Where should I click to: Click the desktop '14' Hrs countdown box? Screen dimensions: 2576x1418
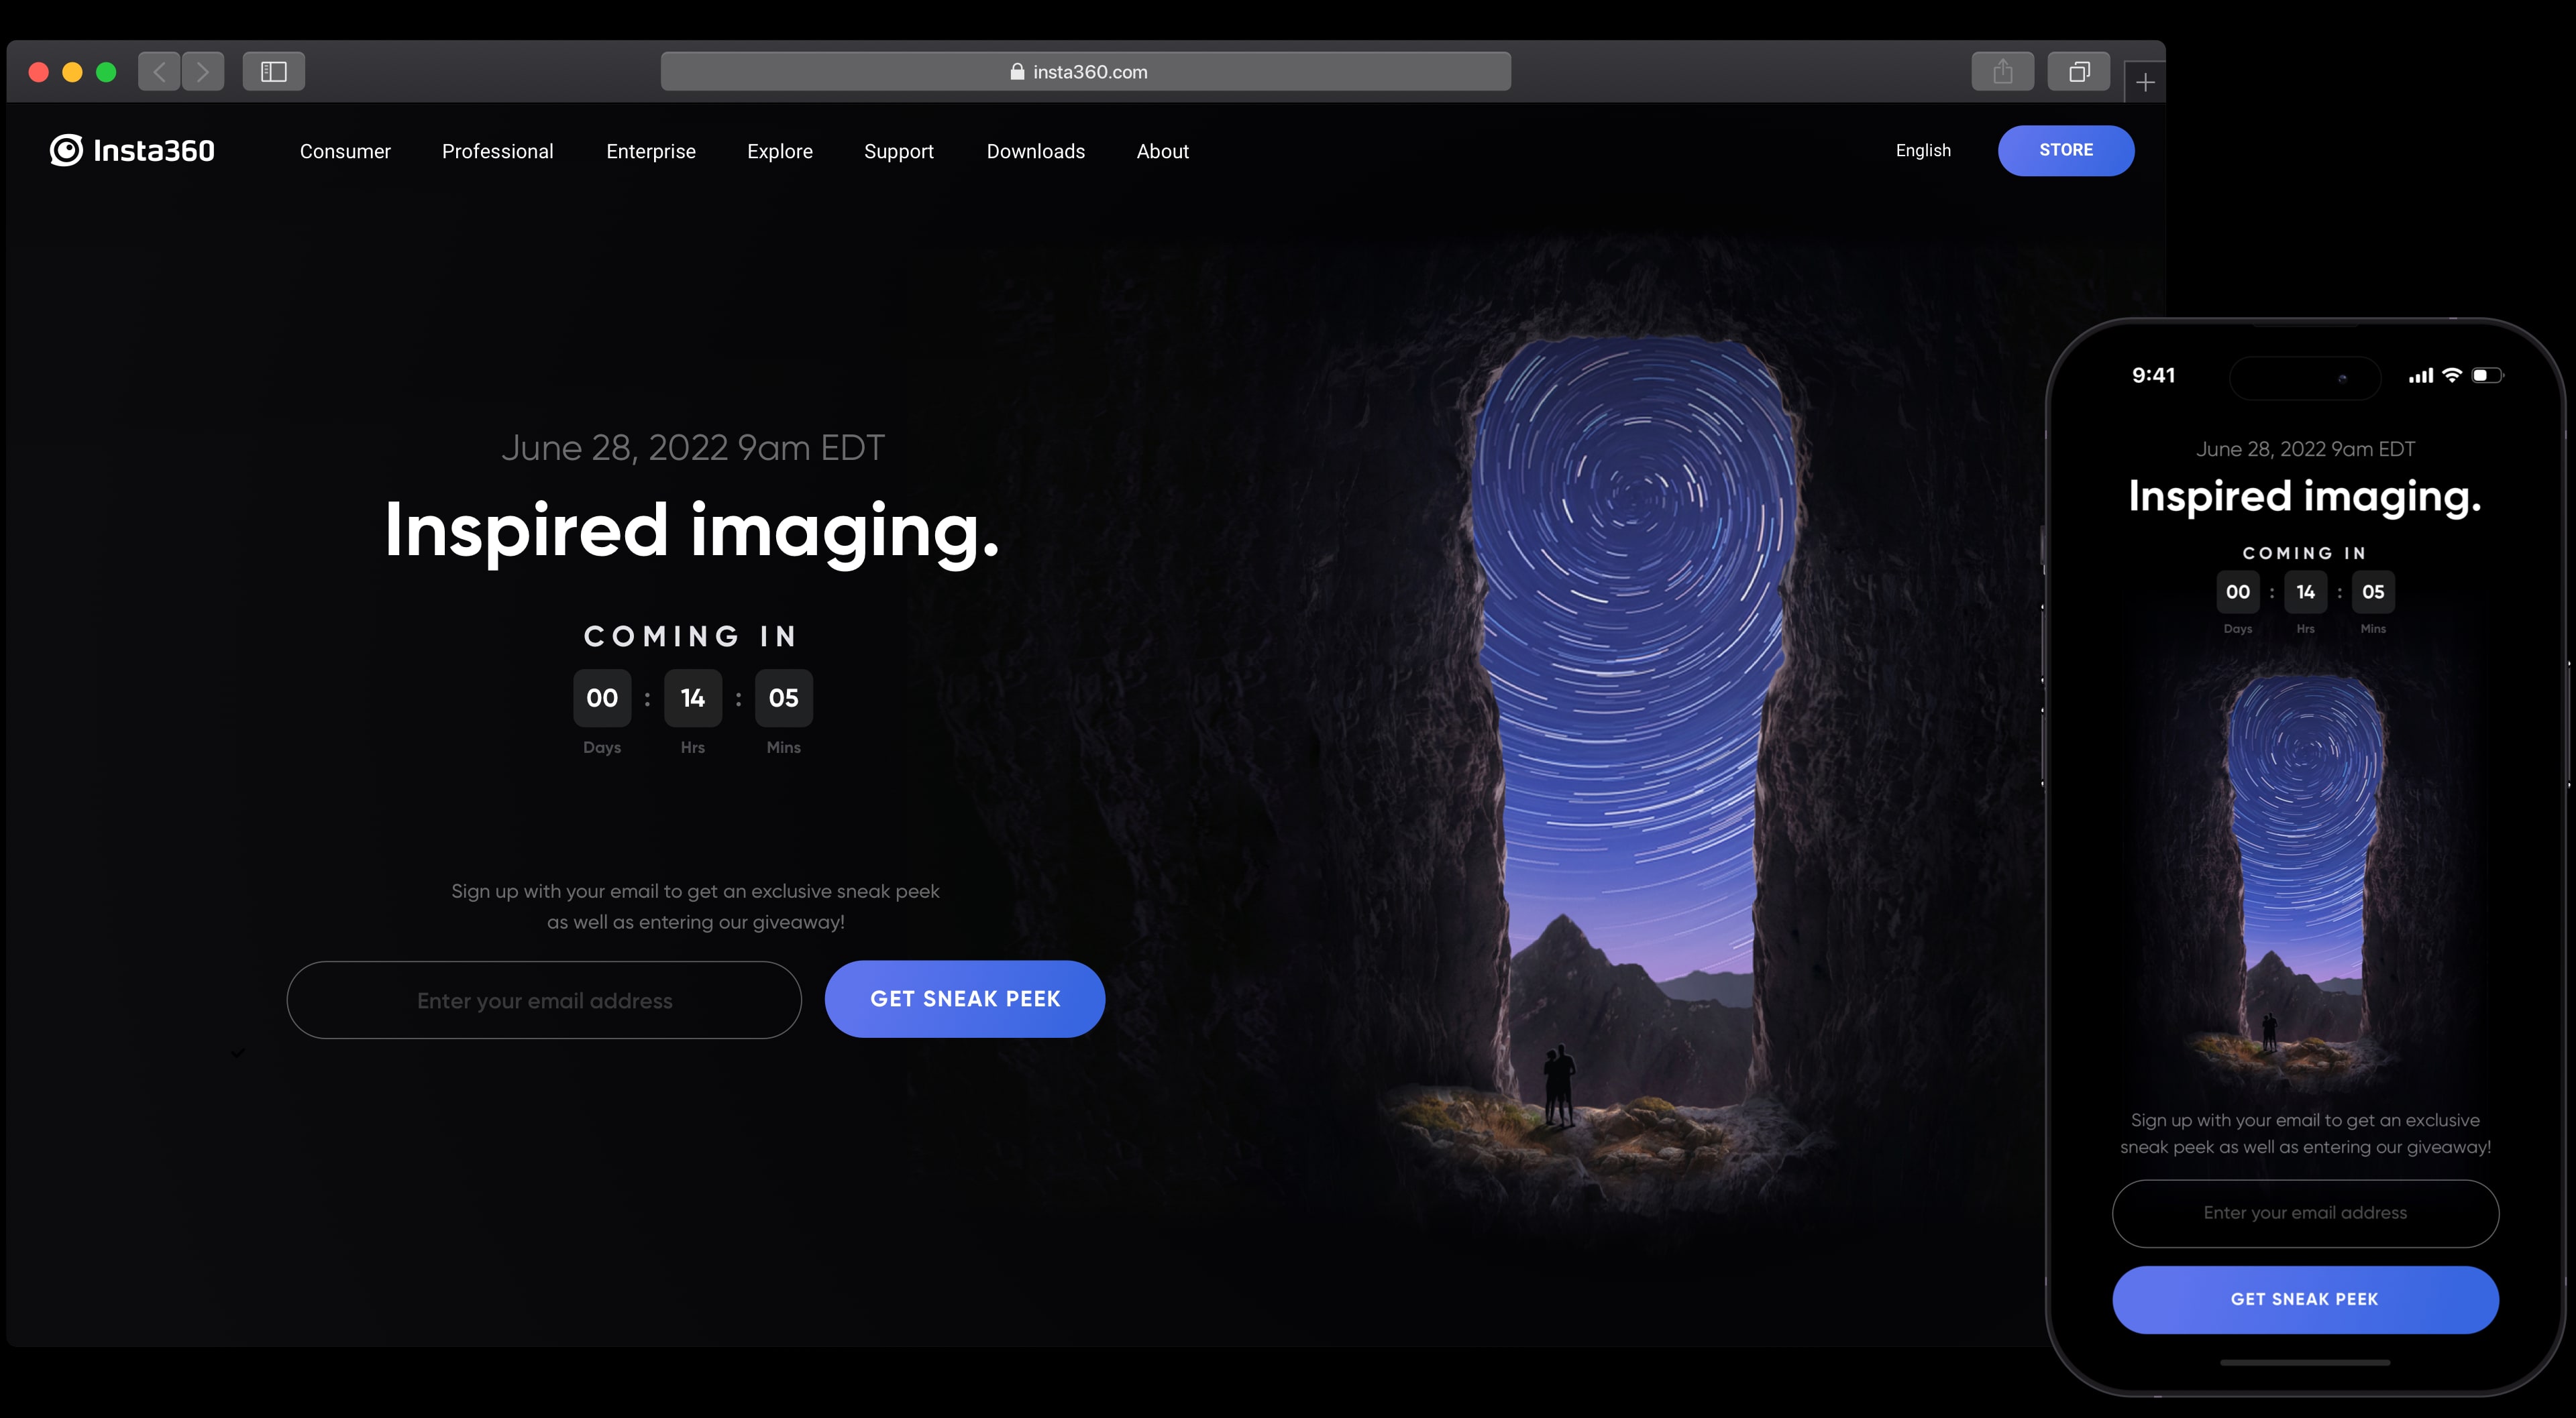(x=693, y=697)
